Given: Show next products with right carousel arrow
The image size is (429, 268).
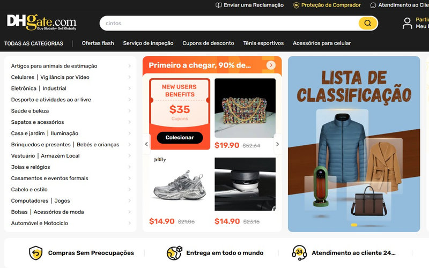Looking at the screenshot, I should pyautogui.click(x=277, y=144).
